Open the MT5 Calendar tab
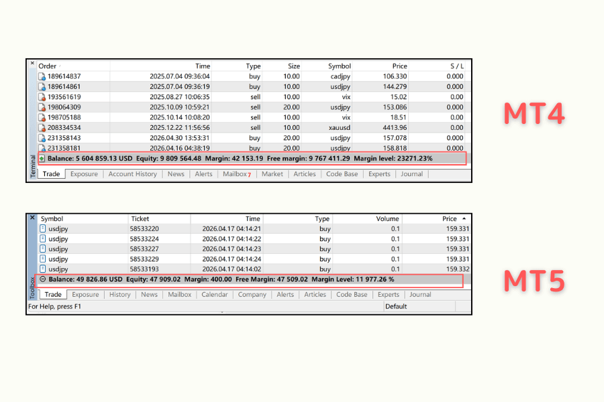The image size is (604, 402). click(215, 294)
